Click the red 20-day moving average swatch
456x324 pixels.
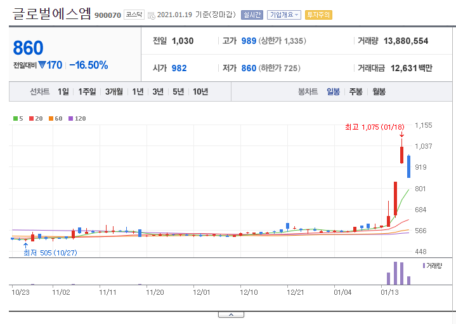coord(32,119)
